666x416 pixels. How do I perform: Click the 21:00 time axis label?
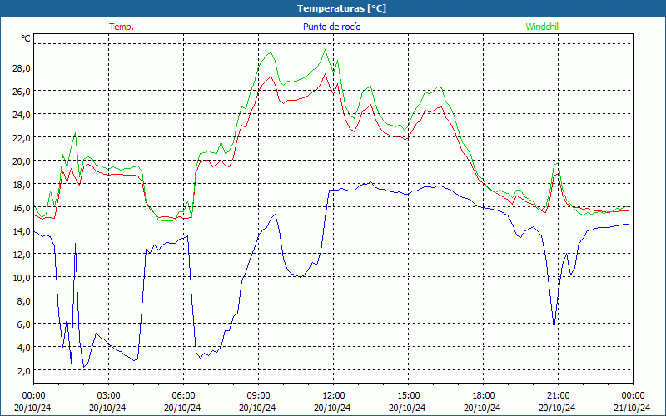point(558,396)
